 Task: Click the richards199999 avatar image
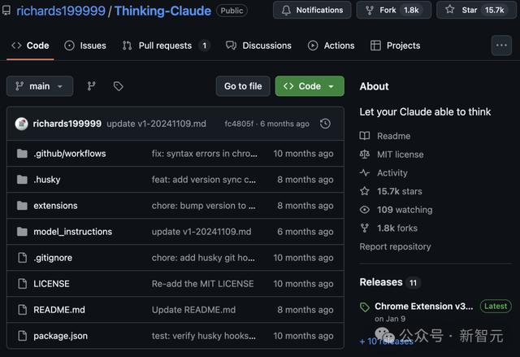(22, 124)
